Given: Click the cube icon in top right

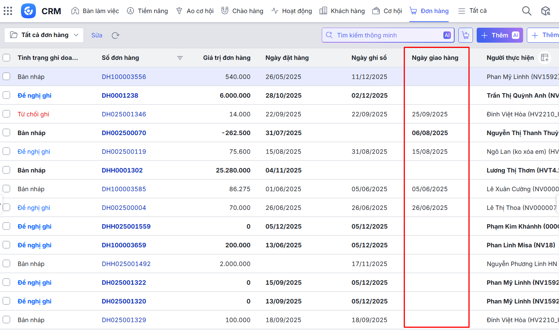Looking at the screenshot, I should [x=546, y=11].
